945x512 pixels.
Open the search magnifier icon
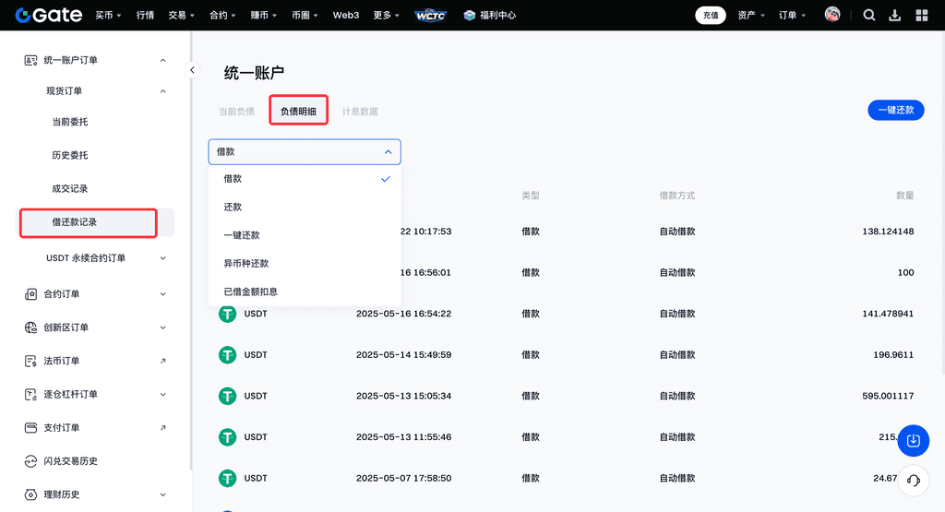(869, 15)
